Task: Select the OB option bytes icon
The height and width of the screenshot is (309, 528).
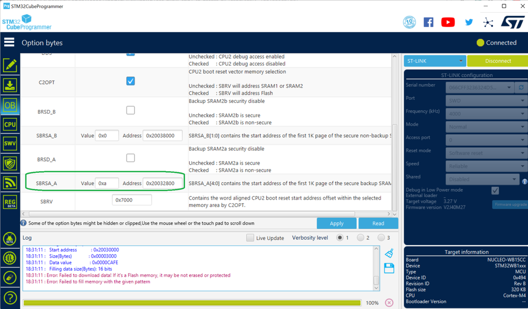Action: click(10, 105)
